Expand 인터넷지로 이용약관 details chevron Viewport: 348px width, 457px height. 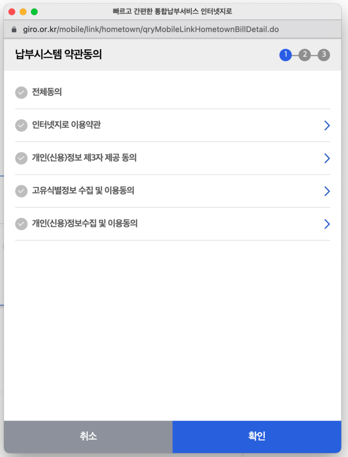(x=327, y=125)
